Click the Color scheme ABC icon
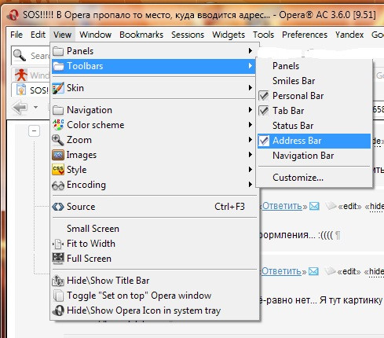This screenshot has height=338, width=384. (58, 125)
